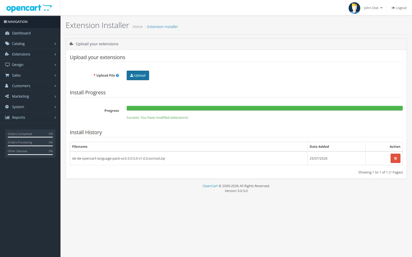Click the green install progress bar
The image size is (412, 257).
(264, 108)
